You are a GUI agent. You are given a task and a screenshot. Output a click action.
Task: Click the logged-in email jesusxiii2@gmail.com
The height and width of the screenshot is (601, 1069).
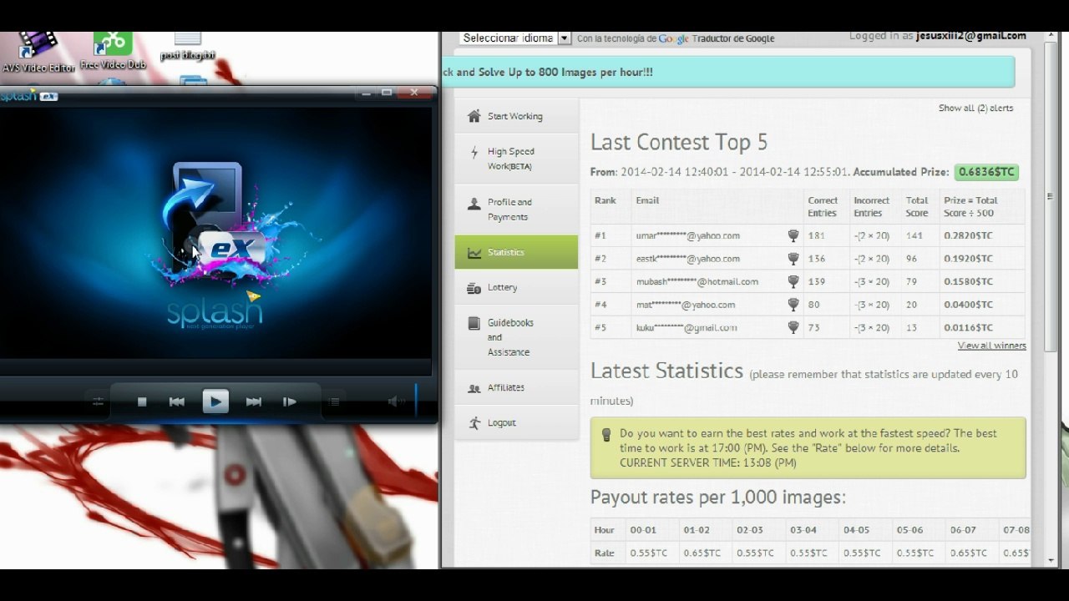(x=971, y=36)
